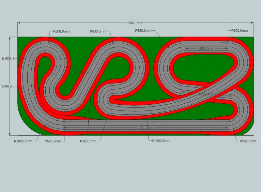This screenshot has height=192, width=261.
Task: Click the R1000,0mm radius label
Action: [x=23, y=141]
